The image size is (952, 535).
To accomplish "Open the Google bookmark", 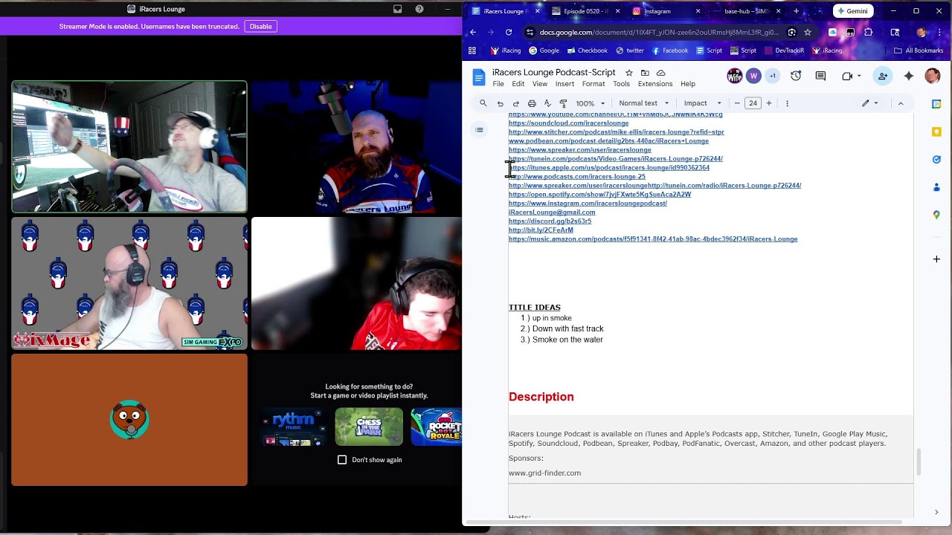I will click(x=544, y=51).
